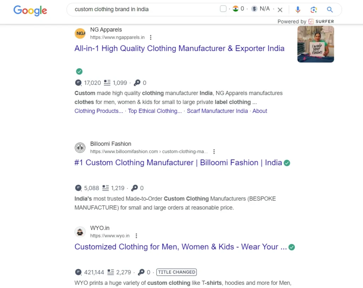
Task: Click the billoomifashion.com URL
Action: pyautogui.click(x=149, y=151)
